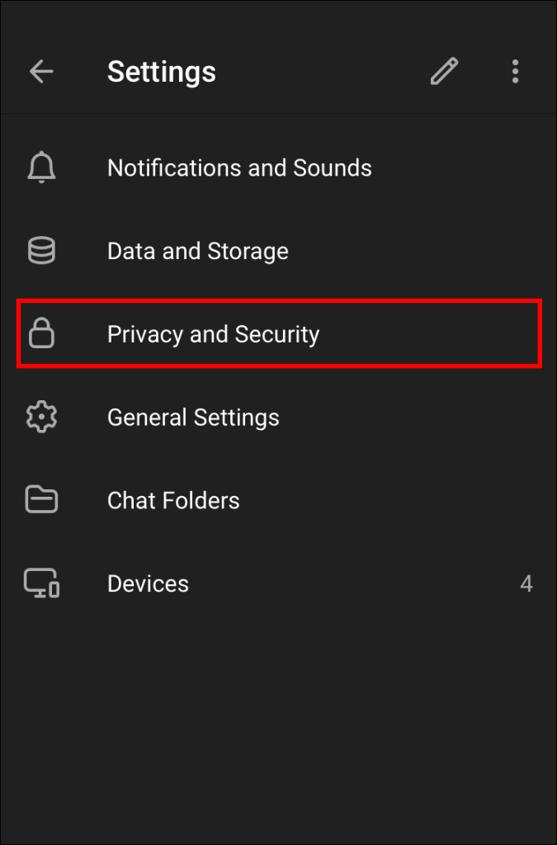Open General Settings via the gear icon
This screenshot has height=845, width=557.
(x=41, y=417)
